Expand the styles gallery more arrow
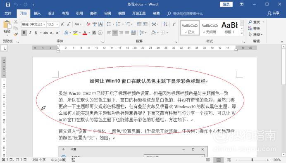 coord(242,33)
